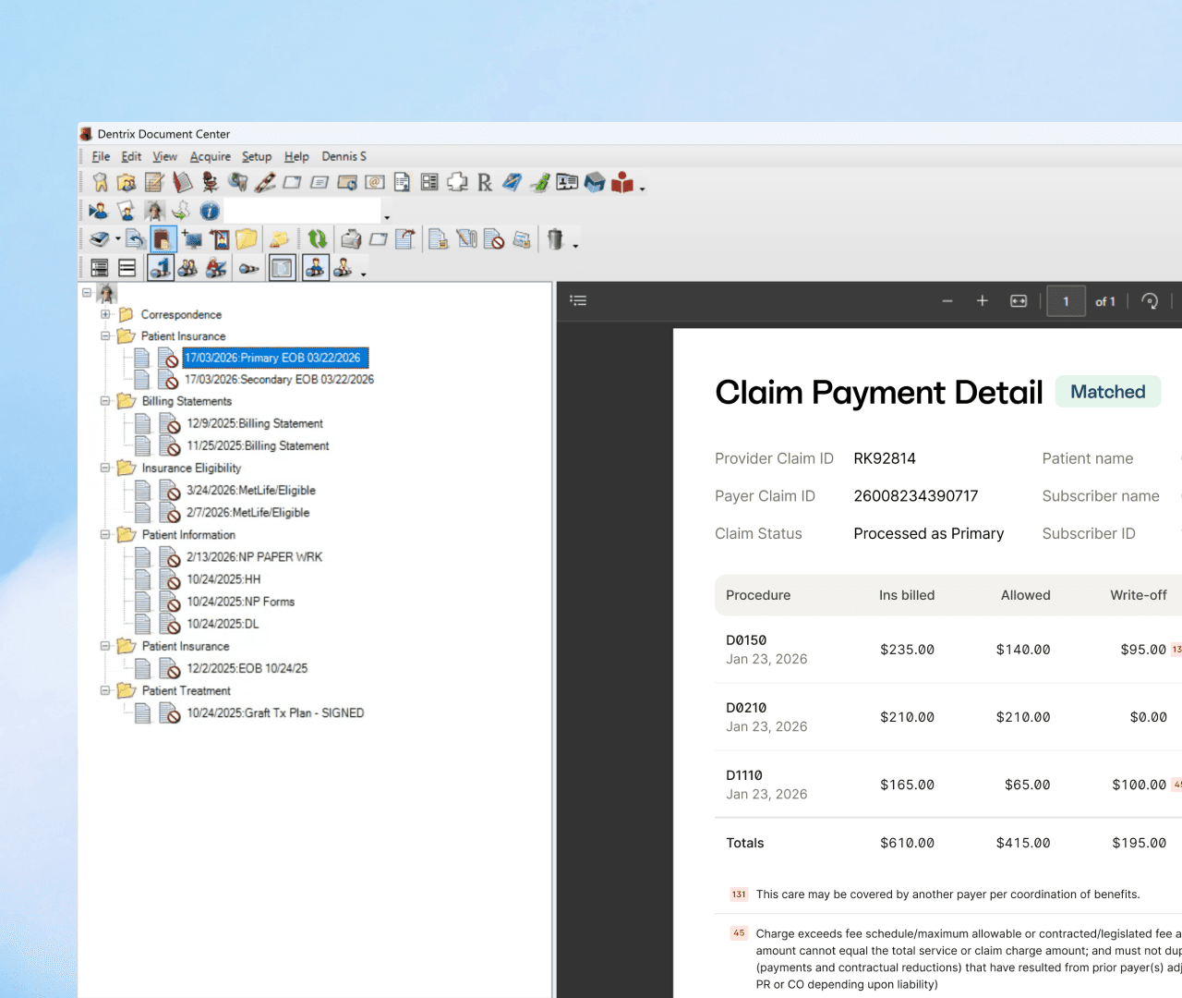
Task: Collapse the Billing Statements folder
Action: pos(105,401)
